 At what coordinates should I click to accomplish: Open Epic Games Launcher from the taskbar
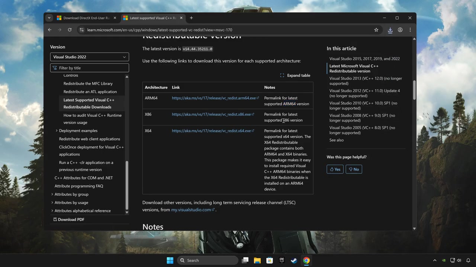tap(282, 260)
